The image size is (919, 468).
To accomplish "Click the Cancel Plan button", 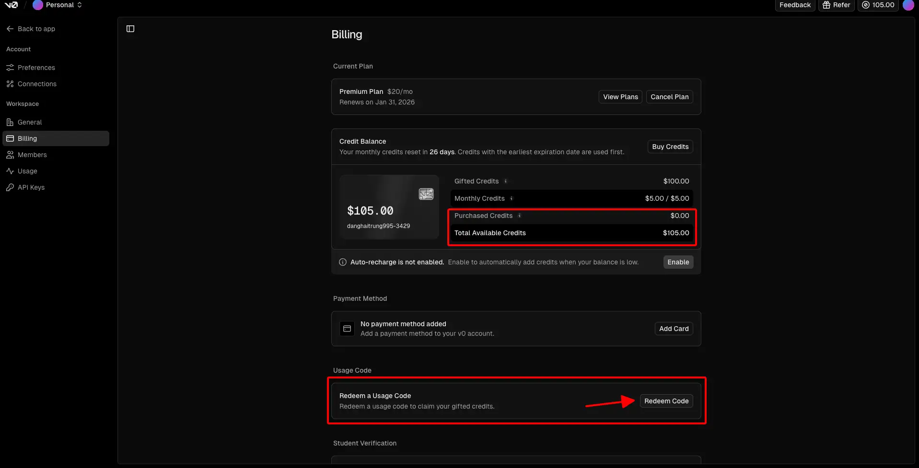I will point(669,97).
